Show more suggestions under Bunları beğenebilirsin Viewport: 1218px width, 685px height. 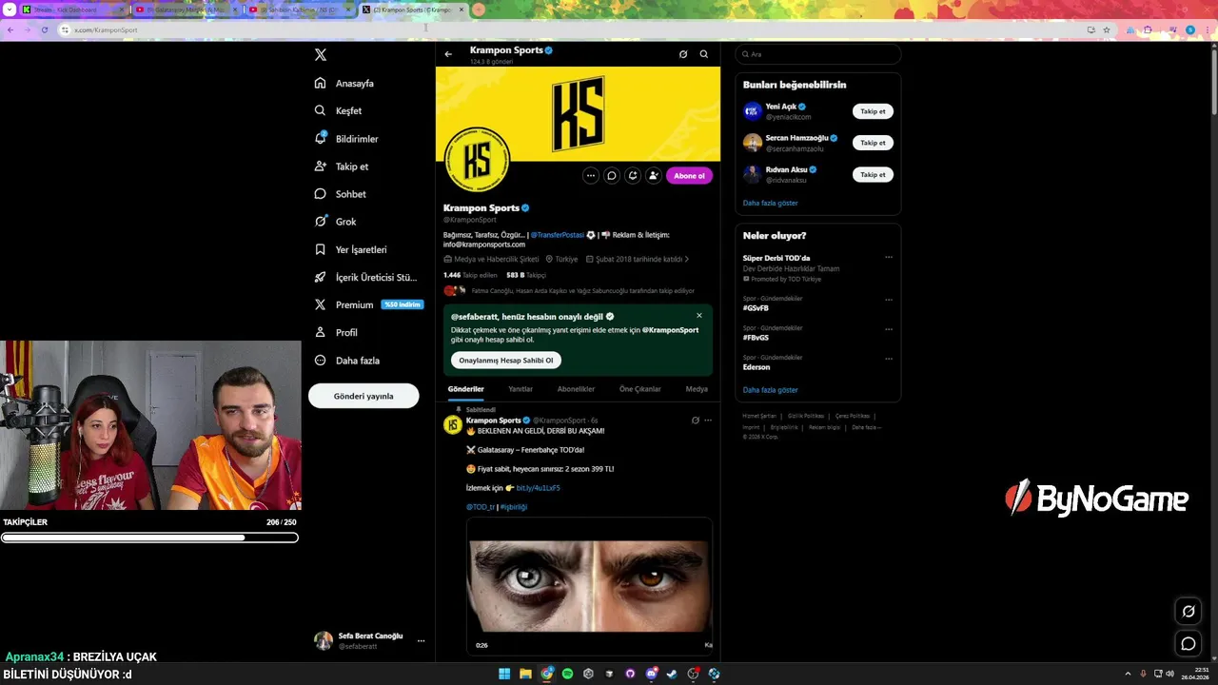tap(771, 204)
